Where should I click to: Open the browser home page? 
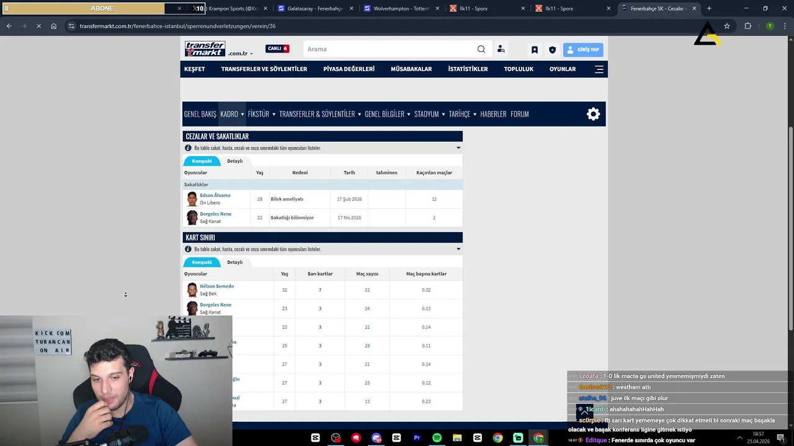54,26
